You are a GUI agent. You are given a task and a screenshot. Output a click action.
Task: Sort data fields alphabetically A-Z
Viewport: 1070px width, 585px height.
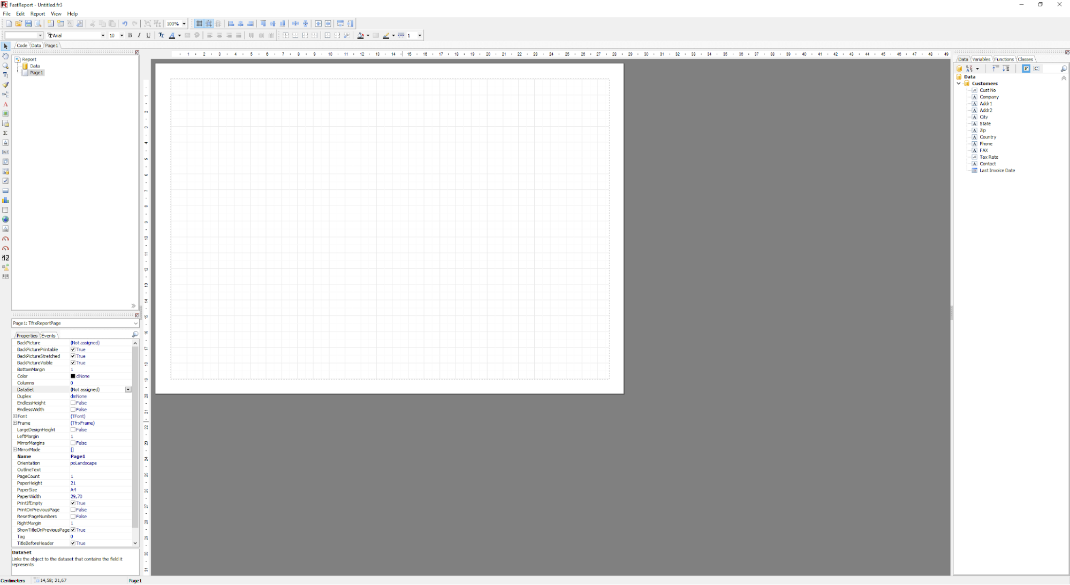click(969, 68)
